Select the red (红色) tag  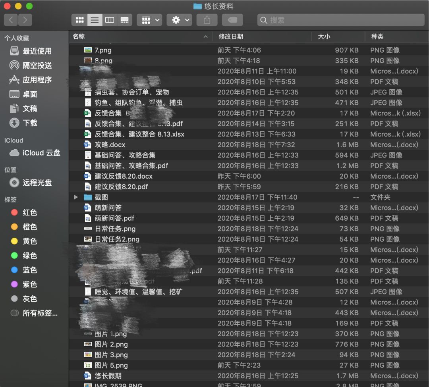tap(29, 212)
